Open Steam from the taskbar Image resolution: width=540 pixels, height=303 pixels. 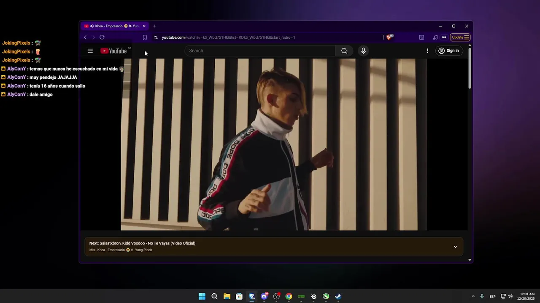[338, 296]
